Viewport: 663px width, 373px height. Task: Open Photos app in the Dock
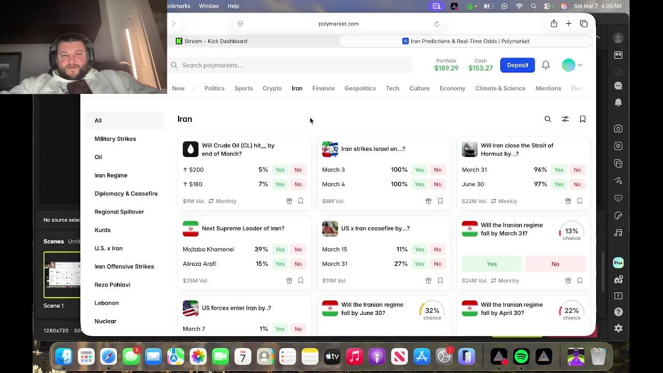click(x=198, y=357)
